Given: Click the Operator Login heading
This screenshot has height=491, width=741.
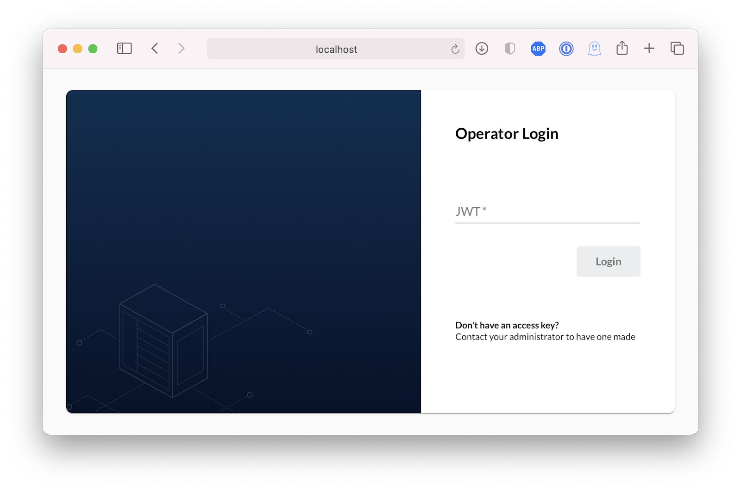Looking at the screenshot, I should click(507, 134).
